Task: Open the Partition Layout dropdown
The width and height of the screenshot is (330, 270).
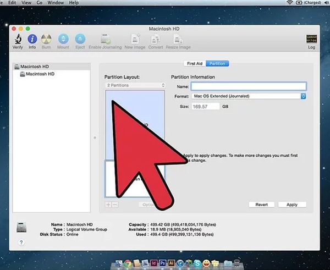Action: click(135, 86)
